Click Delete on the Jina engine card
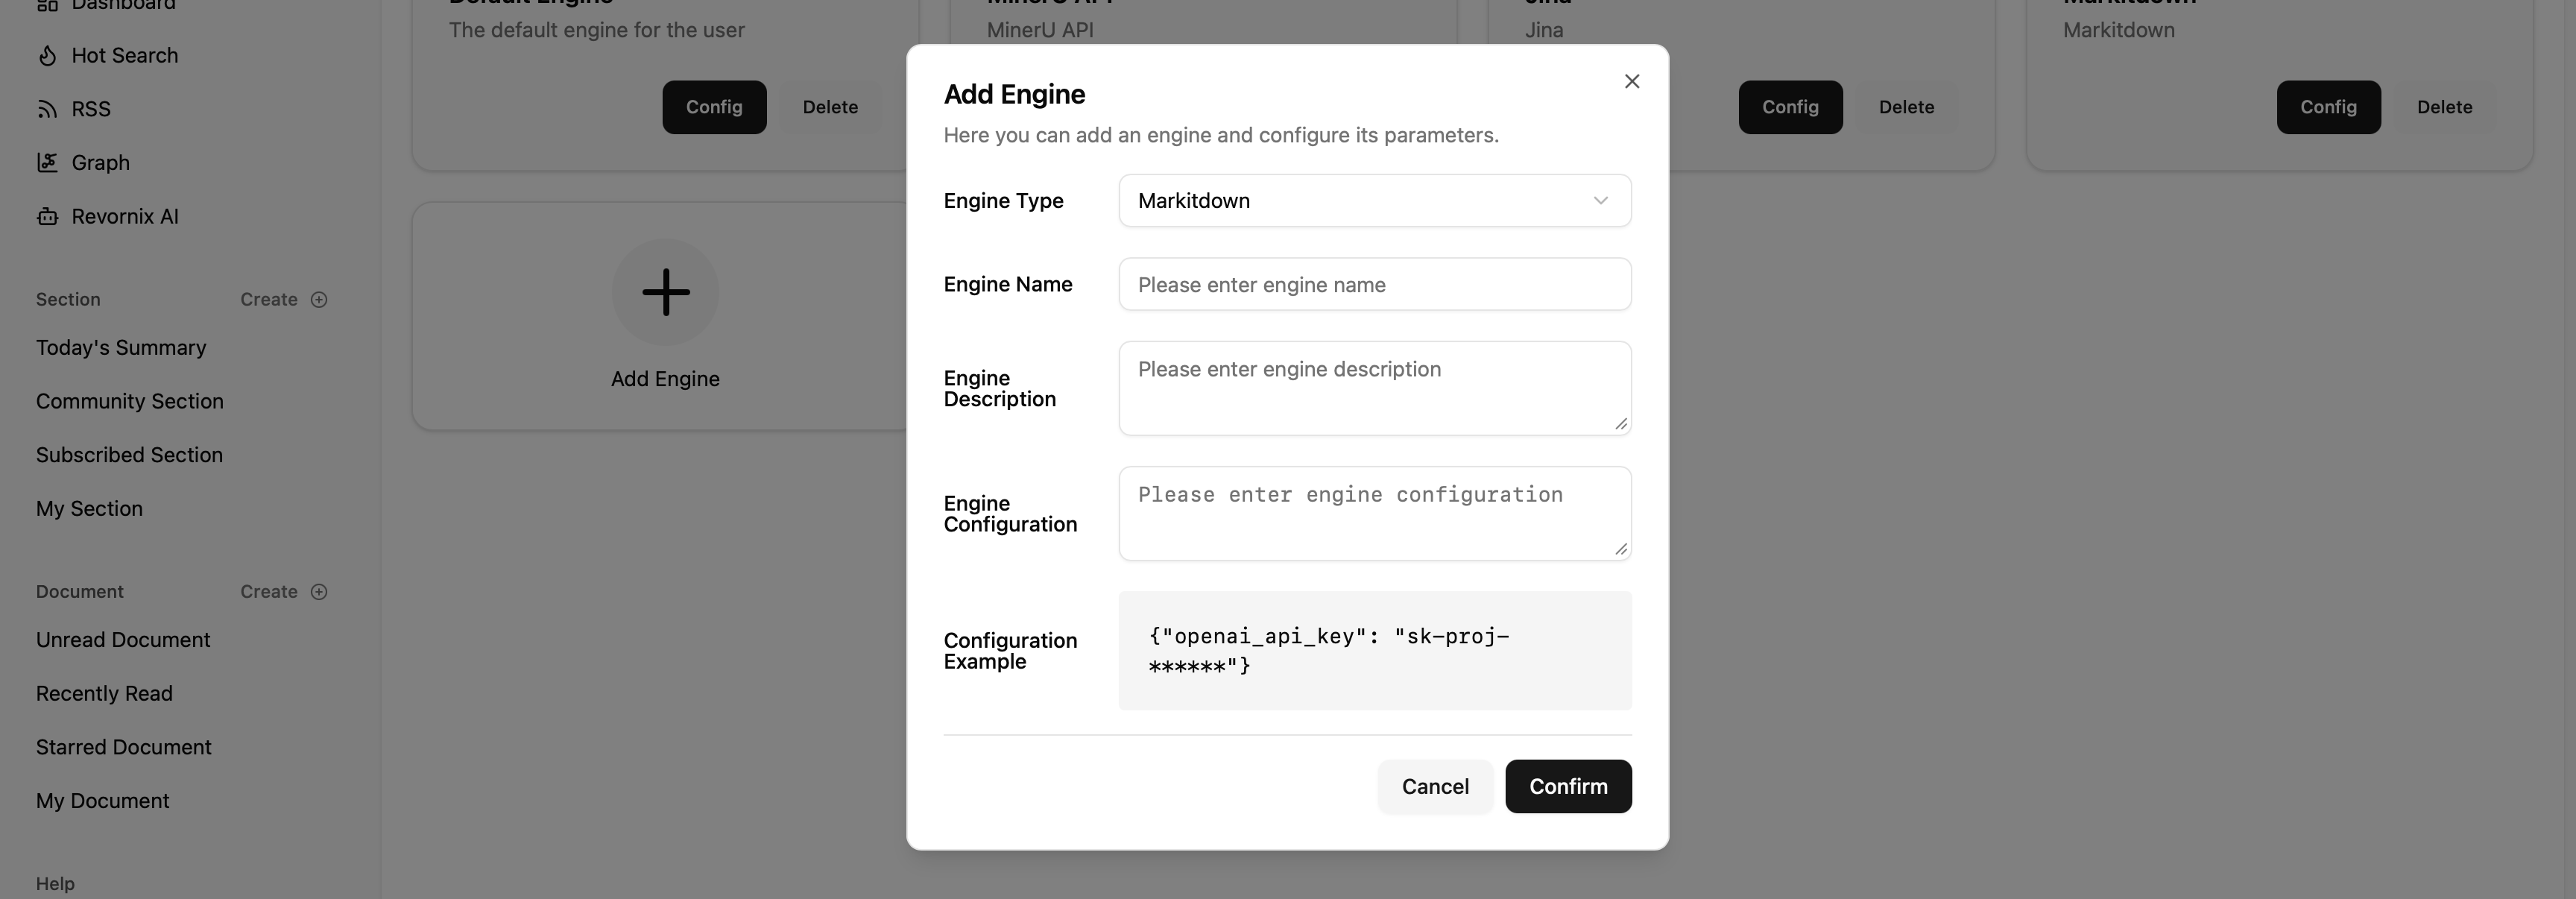The width and height of the screenshot is (2576, 899). (1905, 107)
